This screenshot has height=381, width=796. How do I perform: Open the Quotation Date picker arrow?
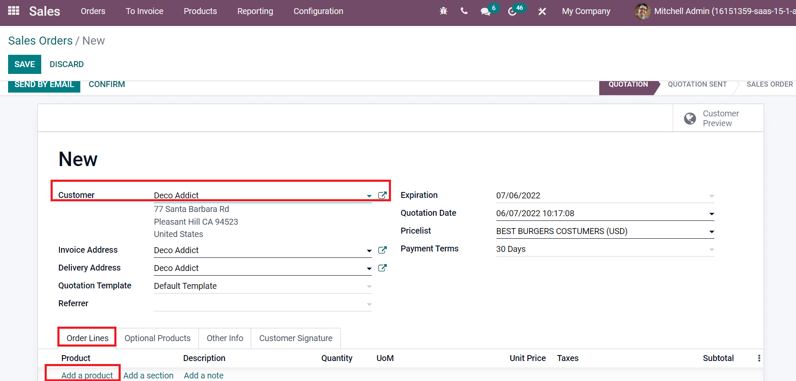point(711,214)
